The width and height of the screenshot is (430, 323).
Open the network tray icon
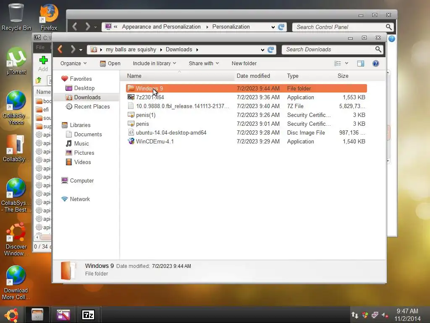tap(375, 315)
